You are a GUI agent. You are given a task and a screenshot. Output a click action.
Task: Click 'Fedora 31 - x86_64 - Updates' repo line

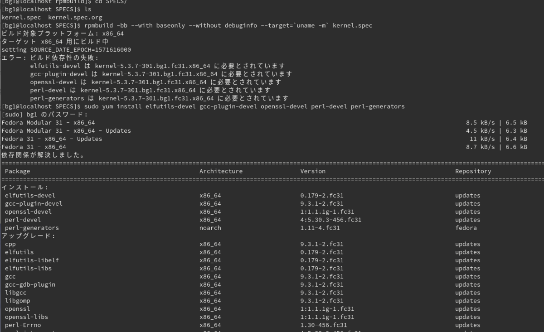coord(52,139)
